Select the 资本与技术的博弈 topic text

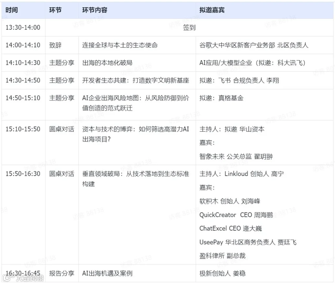[136, 134]
